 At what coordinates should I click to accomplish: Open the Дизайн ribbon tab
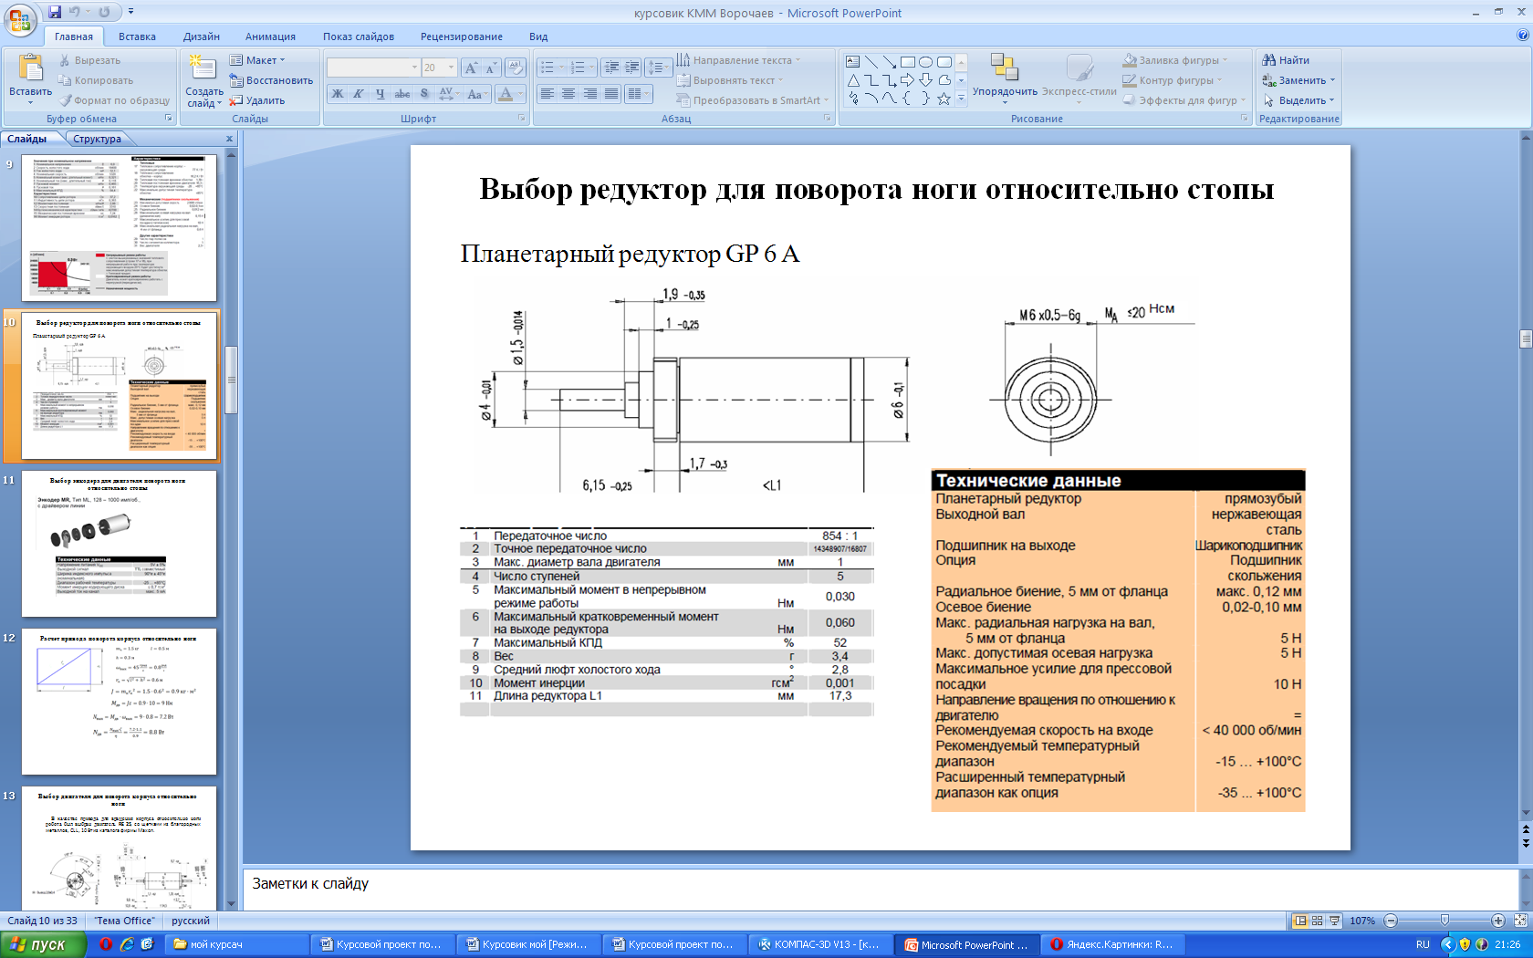(201, 36)
